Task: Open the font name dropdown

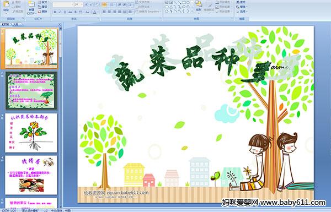Action: pos(72,4)
